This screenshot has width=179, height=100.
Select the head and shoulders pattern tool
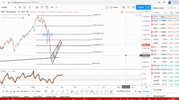92,91
